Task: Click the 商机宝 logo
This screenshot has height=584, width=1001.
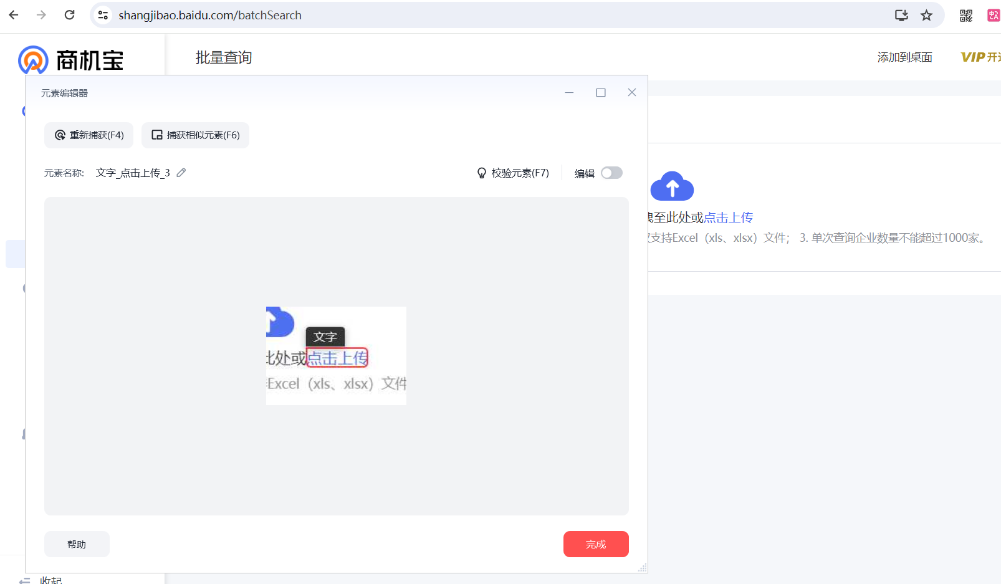Action: tap(71, 60)
